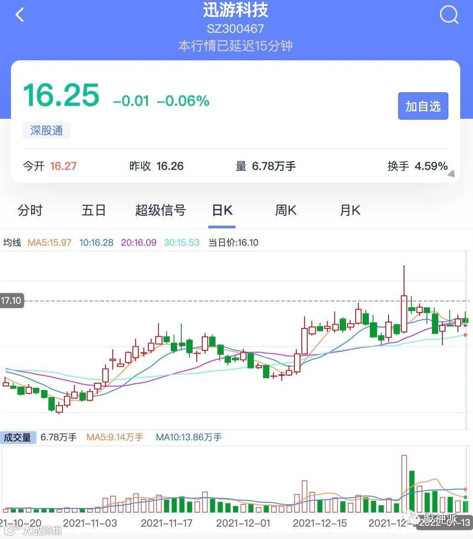
Task: Tap the 2021-11-17 date label
Action: pyautogui.click(x=167, y=523)
